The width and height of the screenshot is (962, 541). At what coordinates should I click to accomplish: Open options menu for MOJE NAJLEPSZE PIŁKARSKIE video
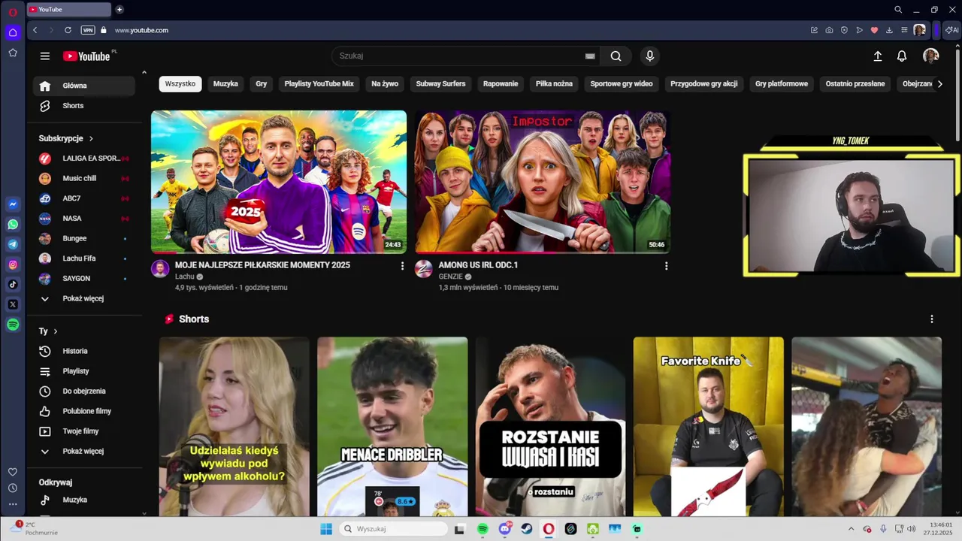[402, 266]
